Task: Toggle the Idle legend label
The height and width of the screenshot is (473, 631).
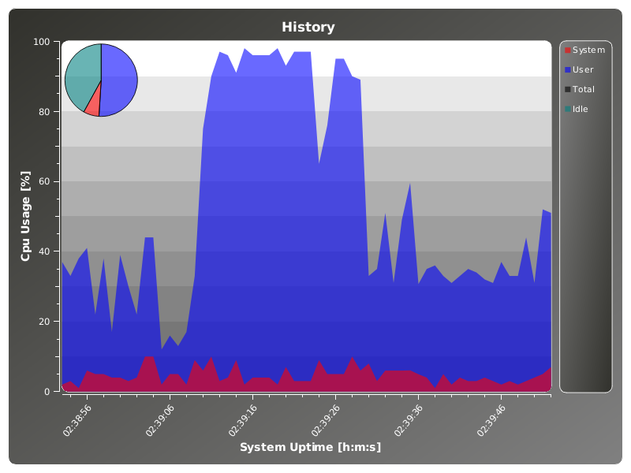Action: pyautogui.click(x=581, y=110)
